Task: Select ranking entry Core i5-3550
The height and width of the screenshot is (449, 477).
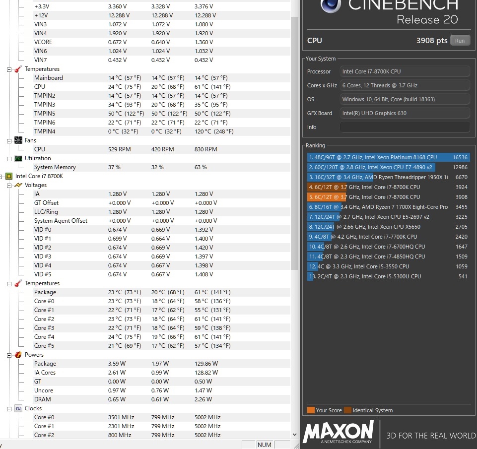Action: click(389, 266)
